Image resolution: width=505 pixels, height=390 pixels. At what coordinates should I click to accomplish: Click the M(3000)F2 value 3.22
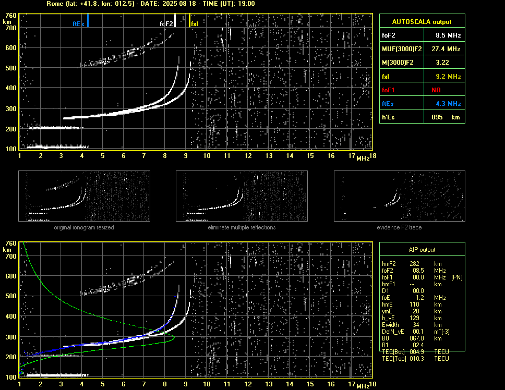pos(442,63)
